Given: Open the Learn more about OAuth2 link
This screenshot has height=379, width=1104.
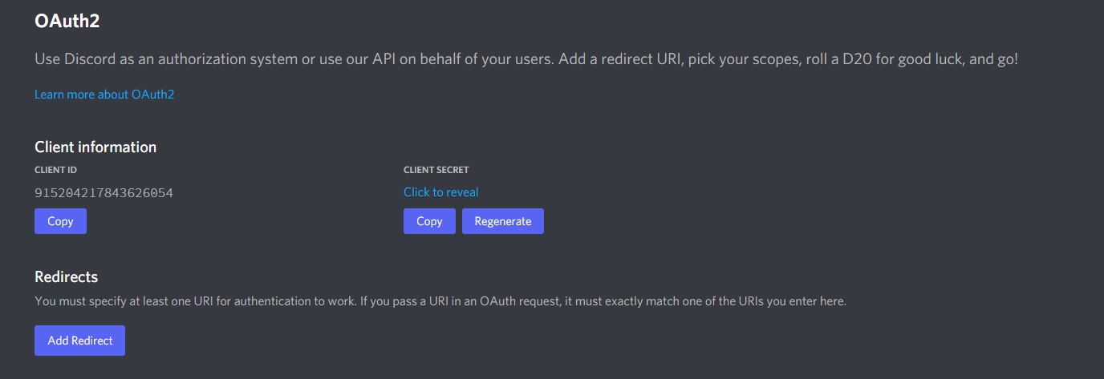Looking at the screenshot, I should (104, 95).
